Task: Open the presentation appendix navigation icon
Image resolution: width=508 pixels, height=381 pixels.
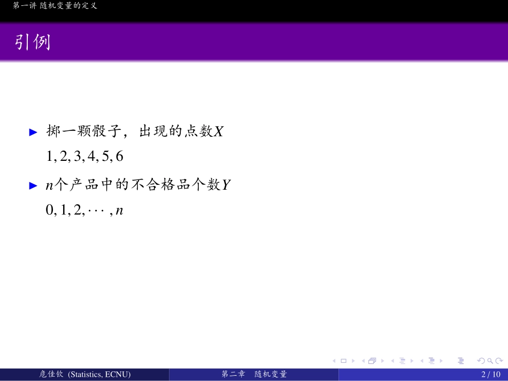Action: (461, 361)
